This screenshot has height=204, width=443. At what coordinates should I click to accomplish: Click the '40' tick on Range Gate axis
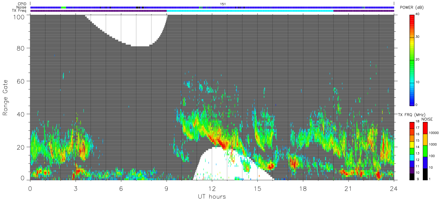click(x=21, y=114)
